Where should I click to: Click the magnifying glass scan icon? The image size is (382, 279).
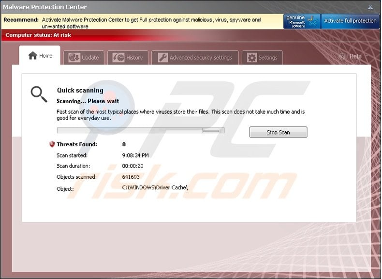pyautogui.click(x=39, y=94)
